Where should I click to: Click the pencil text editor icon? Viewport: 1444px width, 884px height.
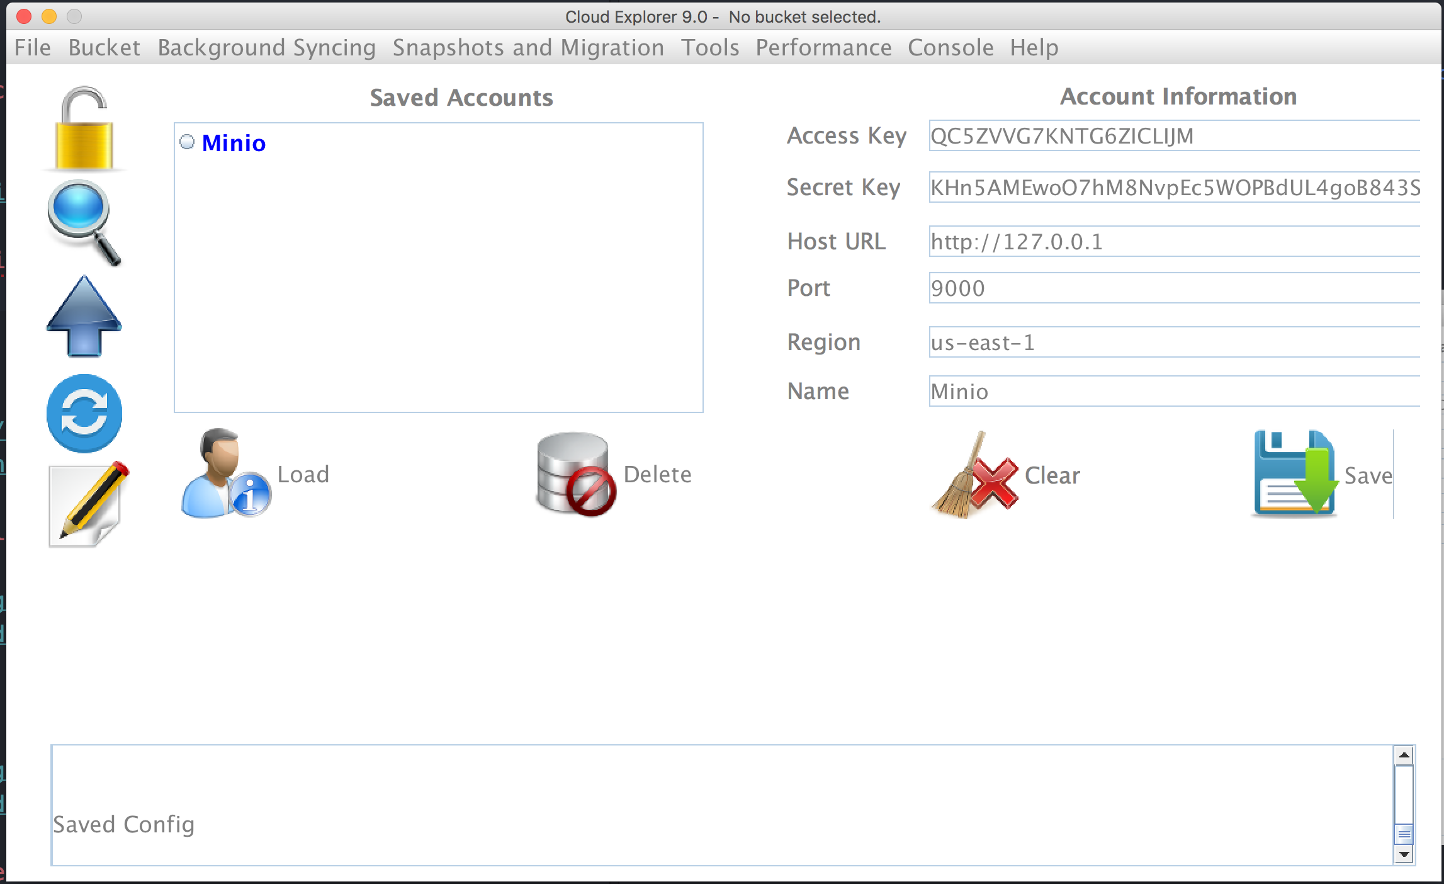pyautogui.click(x=88, y=505)
